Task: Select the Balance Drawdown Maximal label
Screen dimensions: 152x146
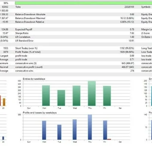Action: tap(30, 18)
